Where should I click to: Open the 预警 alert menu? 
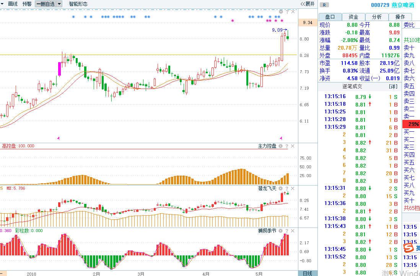point(27,4)
